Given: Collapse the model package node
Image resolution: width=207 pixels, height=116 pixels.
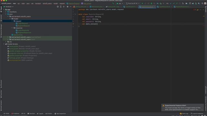Looking at the screenshot, I should pos(10,19).
